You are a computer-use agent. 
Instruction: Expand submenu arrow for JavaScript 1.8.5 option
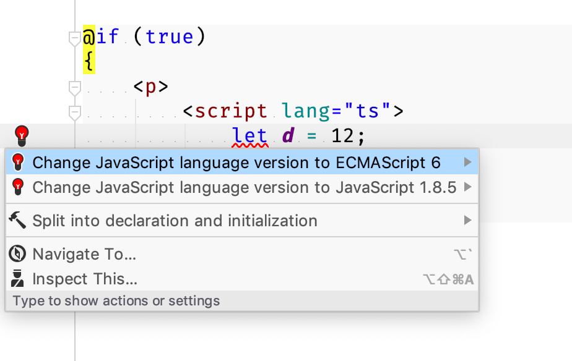467,187
